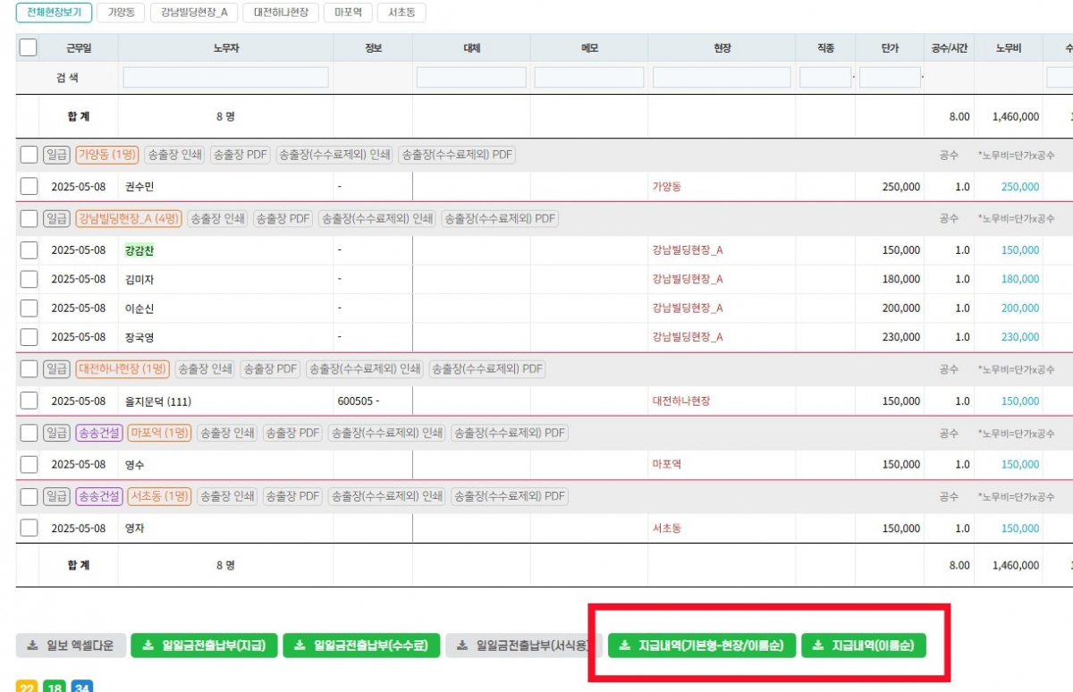
Task: Switch to the 전체현장보기 tab
Action: (x=53, y=13)
